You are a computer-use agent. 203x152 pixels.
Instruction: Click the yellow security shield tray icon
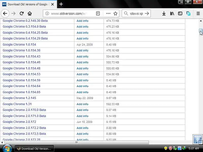pyautogui.click(x=166, y=148)
